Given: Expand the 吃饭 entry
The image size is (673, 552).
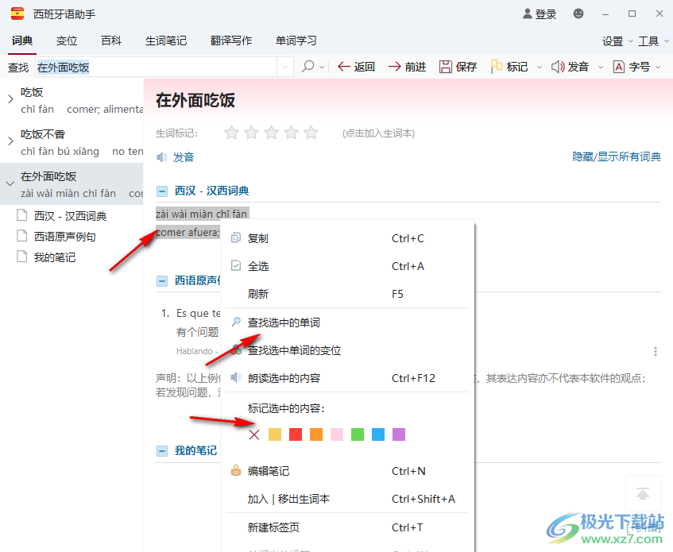Looking at the screenshot, I should (11, 99).
